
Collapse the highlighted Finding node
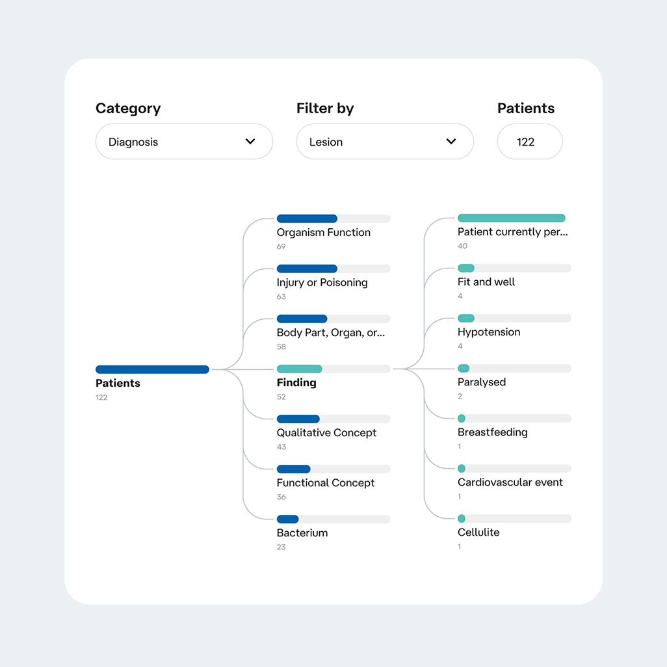[x=296, y=382]
